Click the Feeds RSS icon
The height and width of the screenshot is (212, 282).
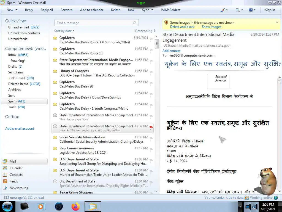[x=5, y=181]
